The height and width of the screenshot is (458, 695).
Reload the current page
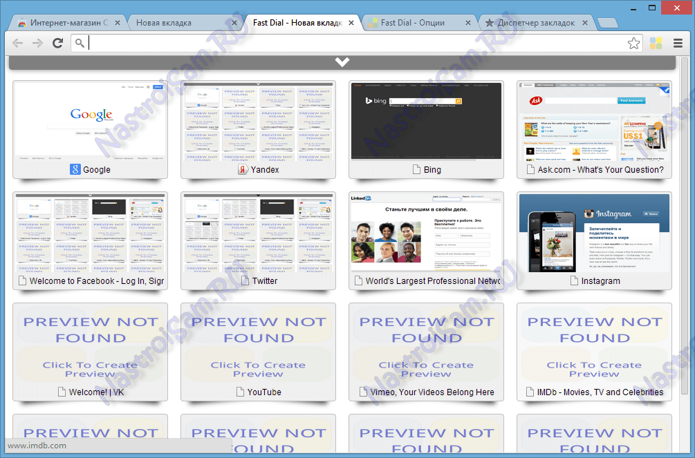point(57,43)
